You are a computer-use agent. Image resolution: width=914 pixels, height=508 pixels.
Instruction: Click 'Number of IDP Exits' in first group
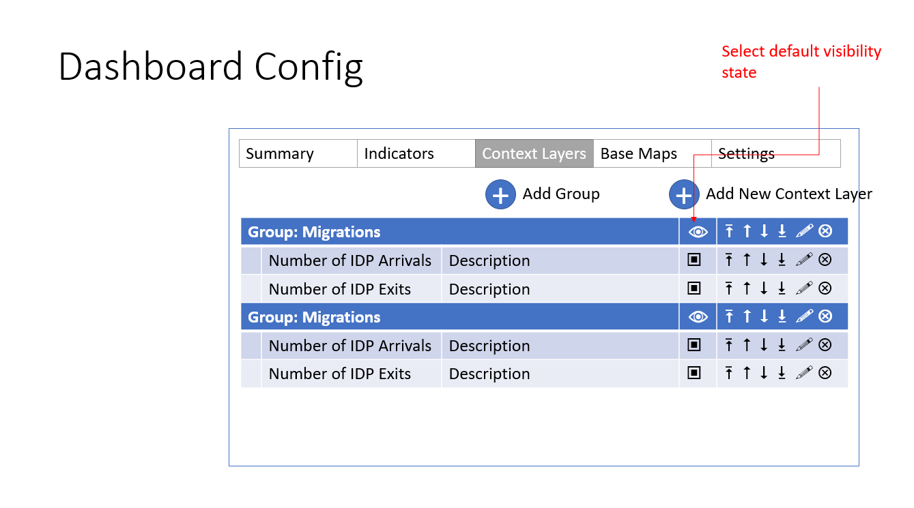[x=340, y=289]
